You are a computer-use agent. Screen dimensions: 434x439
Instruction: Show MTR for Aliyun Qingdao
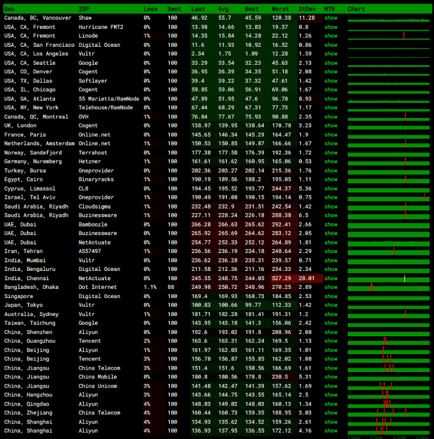[x=331, y=404]
